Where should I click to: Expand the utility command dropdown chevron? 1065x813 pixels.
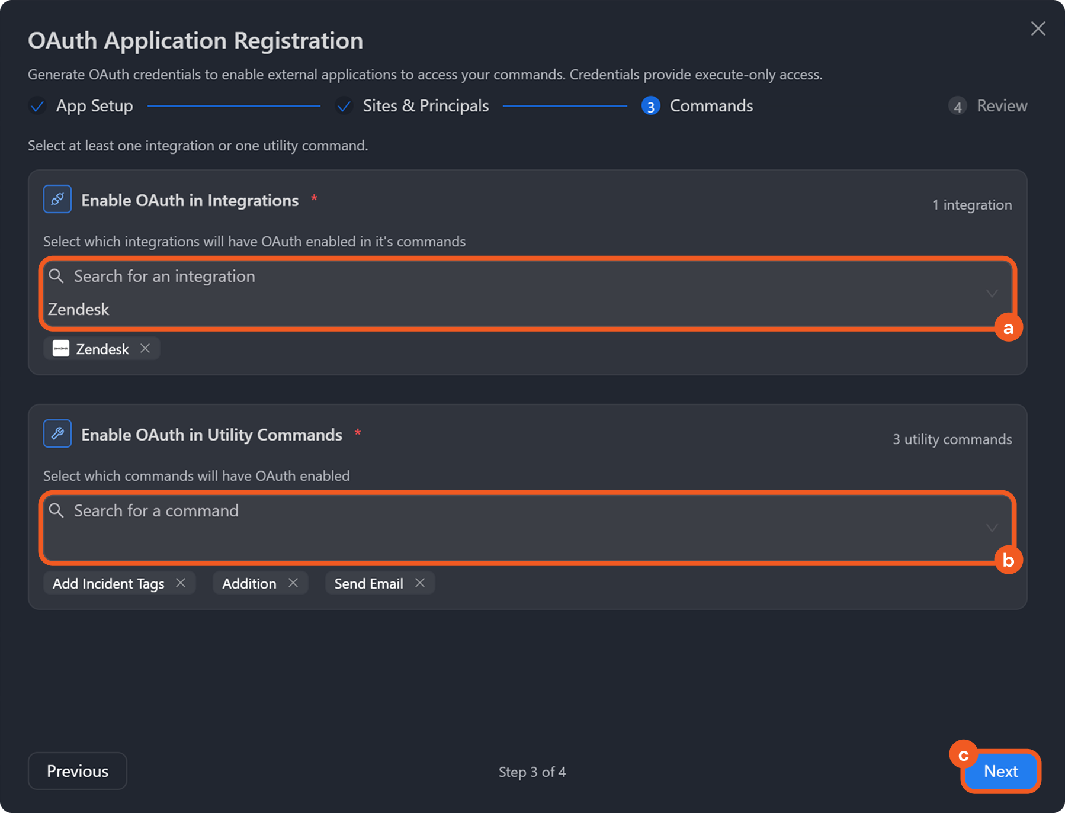point(992,528)
